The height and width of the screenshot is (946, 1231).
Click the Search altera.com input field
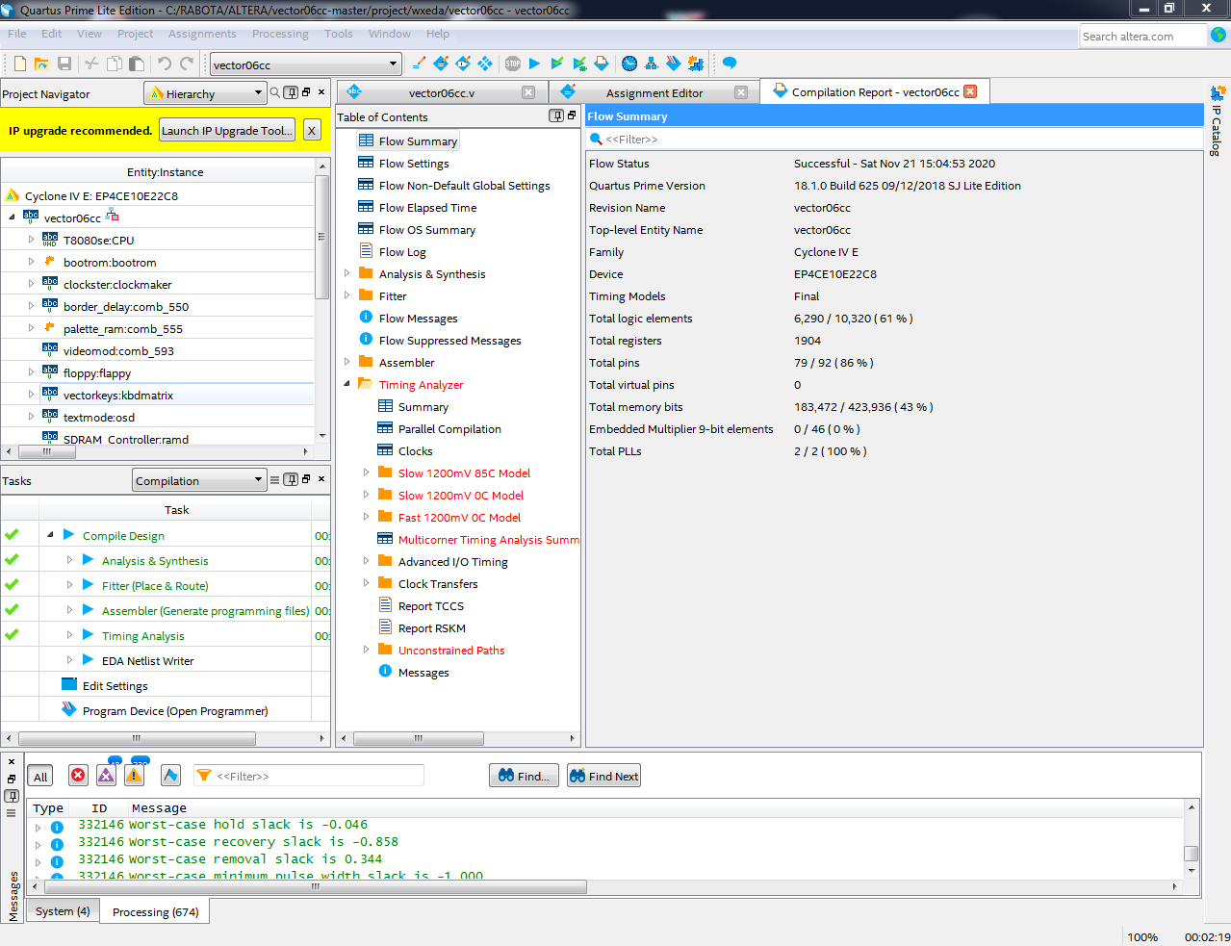click(1141, 37)
